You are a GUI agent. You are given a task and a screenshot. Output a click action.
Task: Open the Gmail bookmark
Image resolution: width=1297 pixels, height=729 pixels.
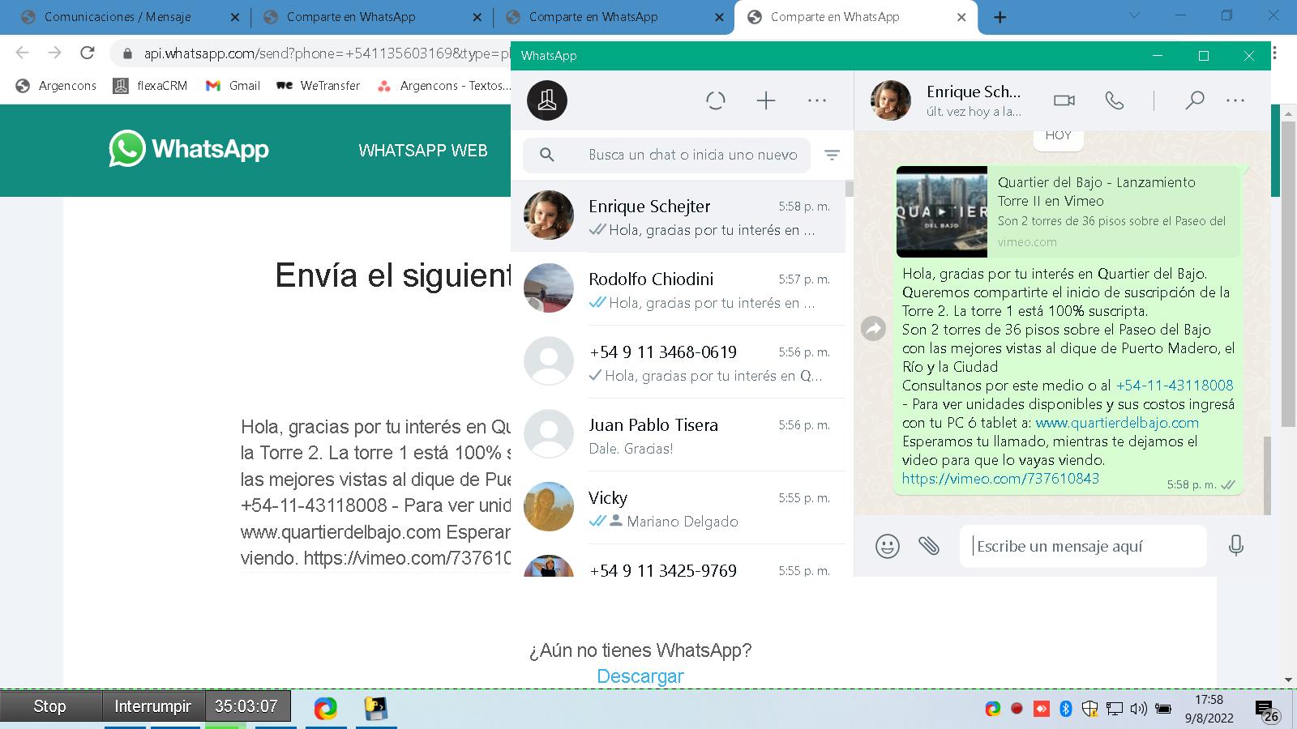233,86
